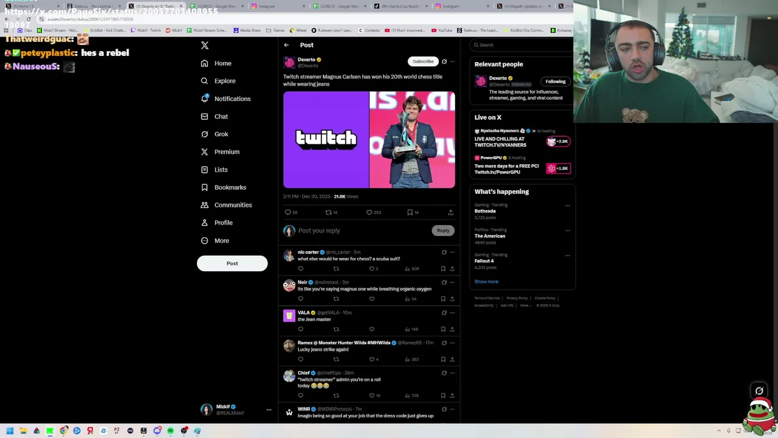This screenshot has height=438, width=778.
Task: Open Profile in the sidebar
Action: 217,223
